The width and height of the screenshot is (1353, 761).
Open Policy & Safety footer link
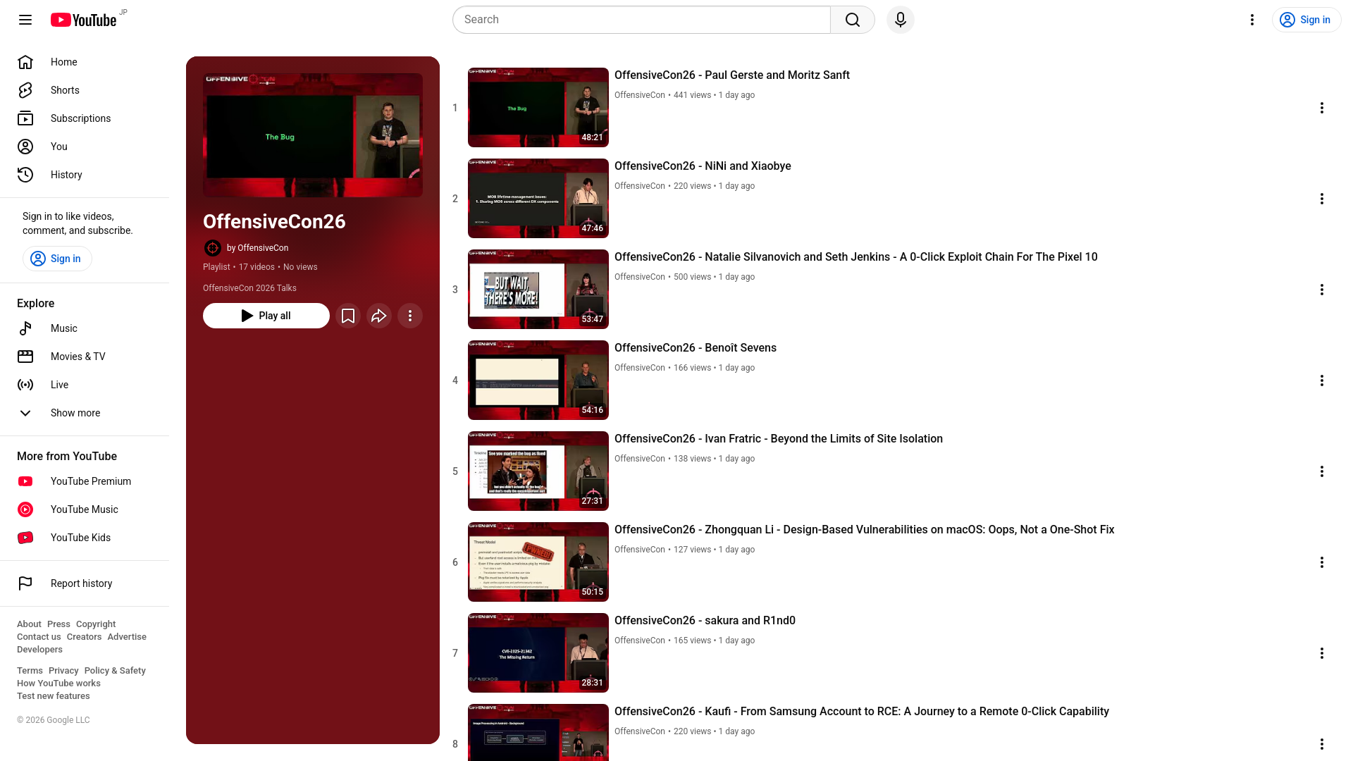pyautogui.click(x=115, y=671)
